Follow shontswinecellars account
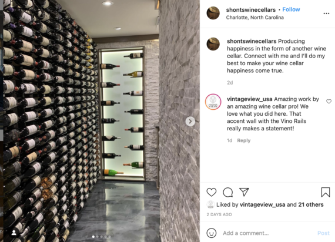The image size is (335, 242). 291,9
